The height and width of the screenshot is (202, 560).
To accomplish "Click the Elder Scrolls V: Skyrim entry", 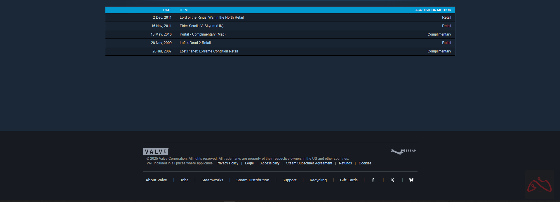I will [x=201, y=26].
